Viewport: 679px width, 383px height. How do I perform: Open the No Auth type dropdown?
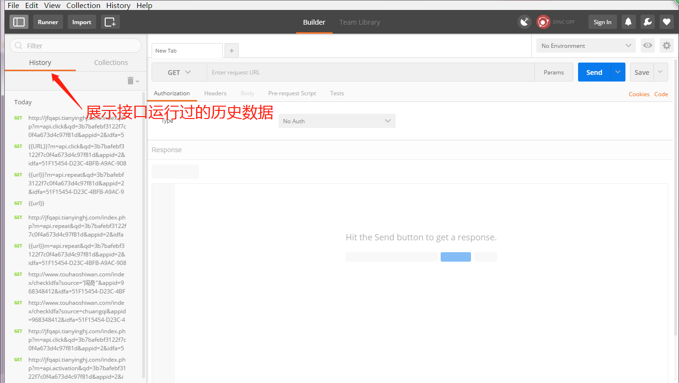(337, 121)
